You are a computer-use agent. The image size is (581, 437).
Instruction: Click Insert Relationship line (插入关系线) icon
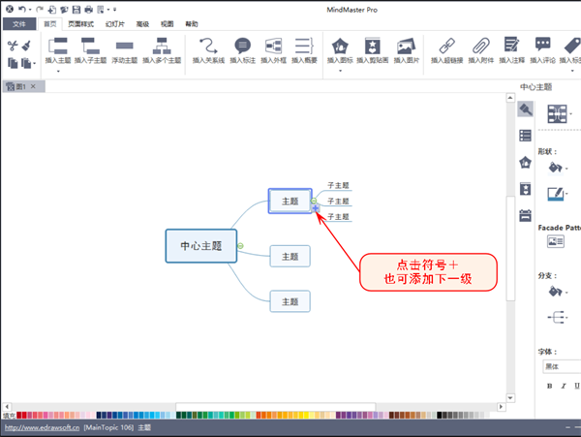pyautogui.click(x=208, y=46)
